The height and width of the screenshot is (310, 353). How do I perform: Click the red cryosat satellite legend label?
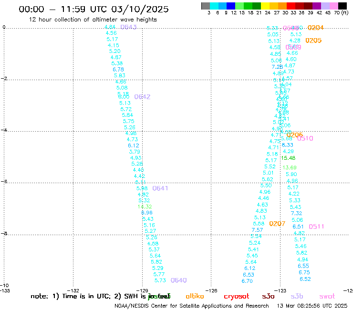[237, 297]
